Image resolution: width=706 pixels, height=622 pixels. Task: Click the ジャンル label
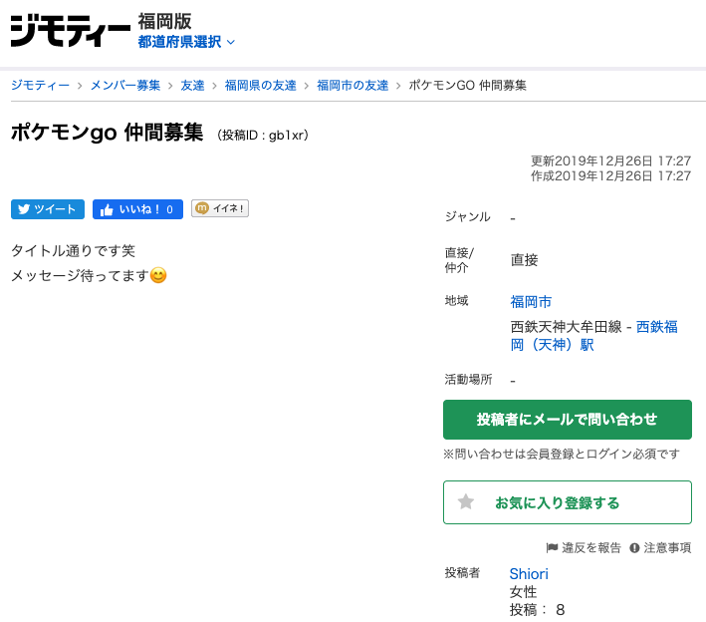coord(467,216)
